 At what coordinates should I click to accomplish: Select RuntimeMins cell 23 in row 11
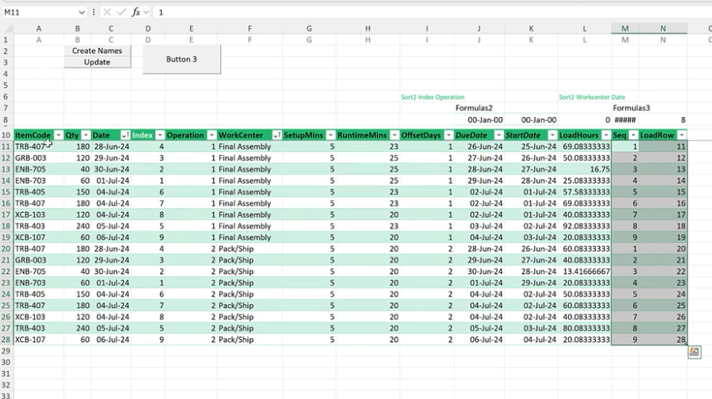[x=368, y=146]
